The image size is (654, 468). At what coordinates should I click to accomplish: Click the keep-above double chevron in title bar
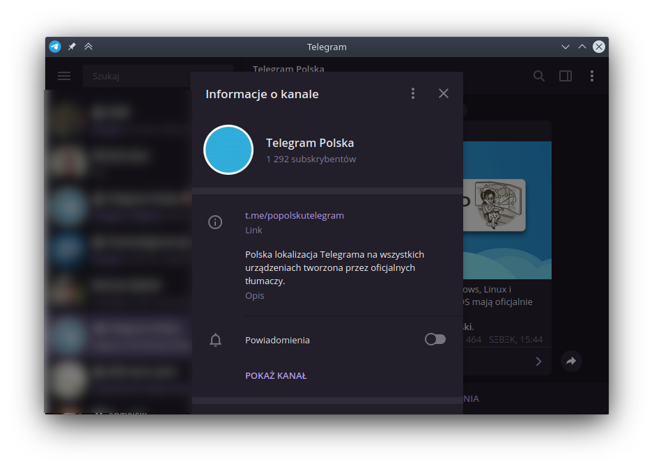tap(88, 46)
